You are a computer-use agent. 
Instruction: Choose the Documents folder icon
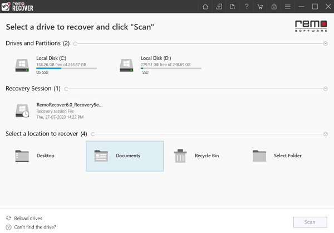click(x=101, y=156)
